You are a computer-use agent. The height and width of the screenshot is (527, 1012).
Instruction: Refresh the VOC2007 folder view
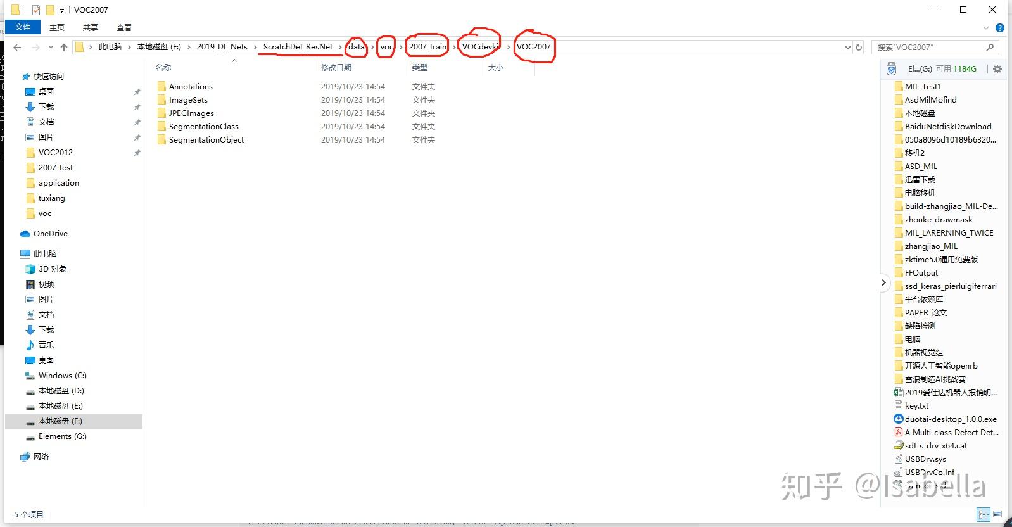tap(859, 48)
